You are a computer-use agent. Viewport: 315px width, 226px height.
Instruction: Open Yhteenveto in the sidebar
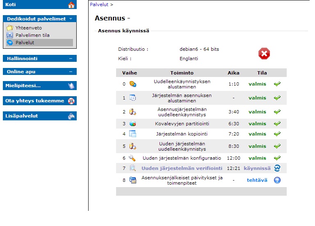[x=29, y=28]
